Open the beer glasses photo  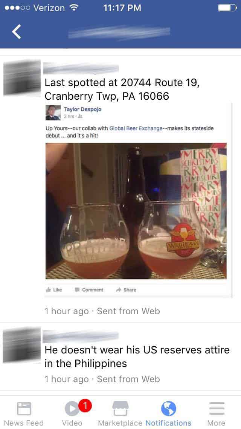(x=136, y=211)
